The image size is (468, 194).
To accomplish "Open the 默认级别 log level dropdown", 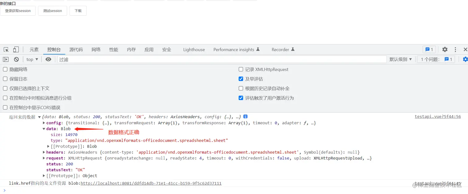I will (401, 59).
